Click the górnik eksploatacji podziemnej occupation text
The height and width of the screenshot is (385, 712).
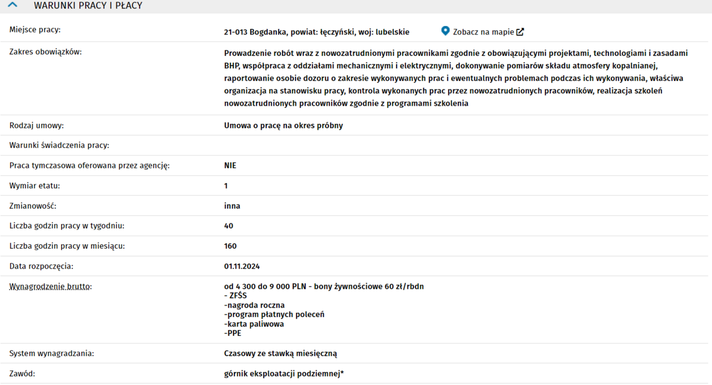click(x=284, y=374)
